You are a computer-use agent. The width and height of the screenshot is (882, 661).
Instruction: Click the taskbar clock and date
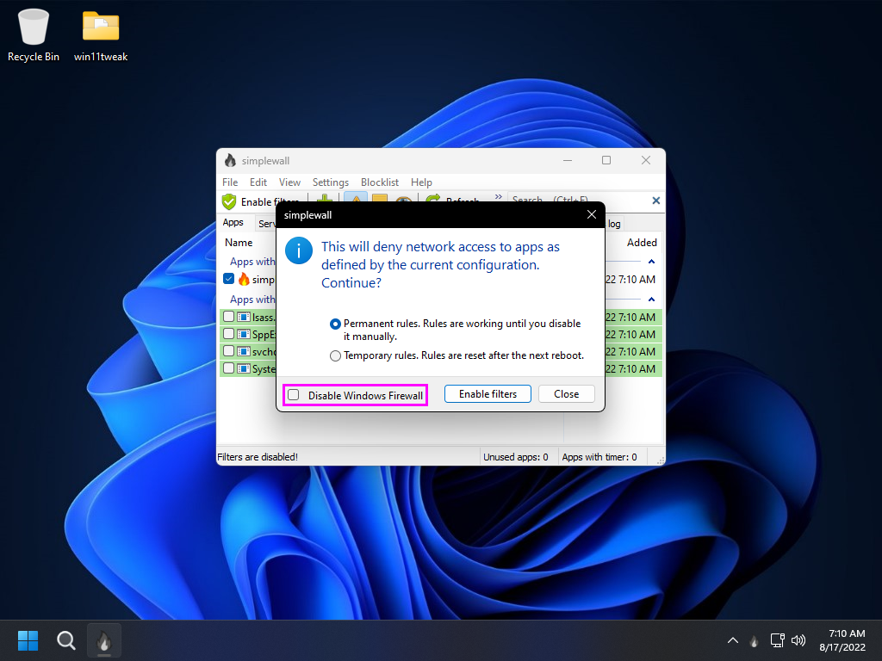(x=842, y=640)
